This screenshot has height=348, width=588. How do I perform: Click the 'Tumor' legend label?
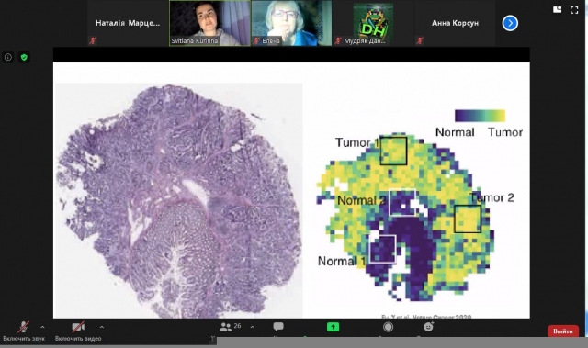pos(505,132)
